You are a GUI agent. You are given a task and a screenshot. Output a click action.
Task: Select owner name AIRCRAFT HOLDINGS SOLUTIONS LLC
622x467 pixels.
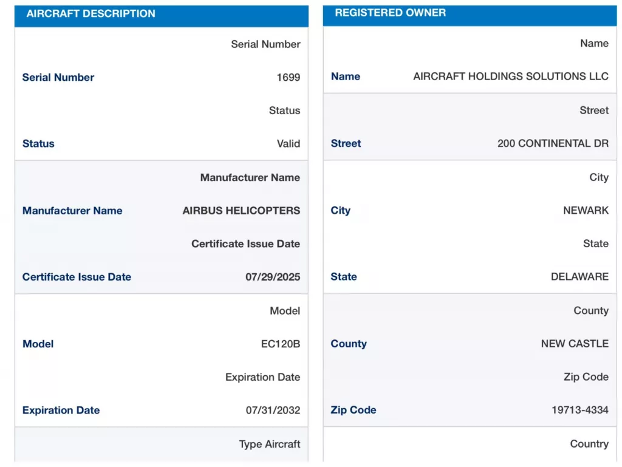pyautogui.click(x=511, y=76)
